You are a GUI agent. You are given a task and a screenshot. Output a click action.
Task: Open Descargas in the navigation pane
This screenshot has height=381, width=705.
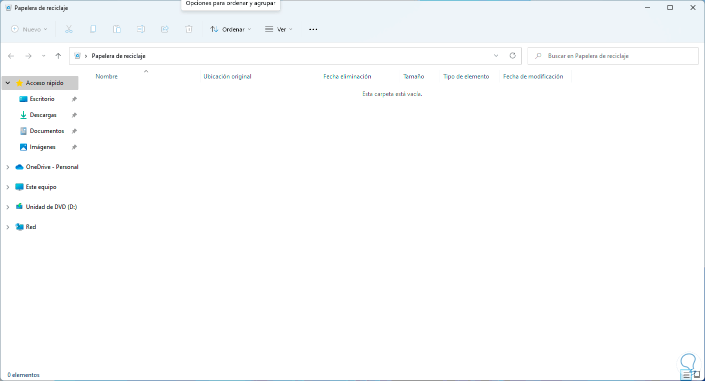coord(43,115)
